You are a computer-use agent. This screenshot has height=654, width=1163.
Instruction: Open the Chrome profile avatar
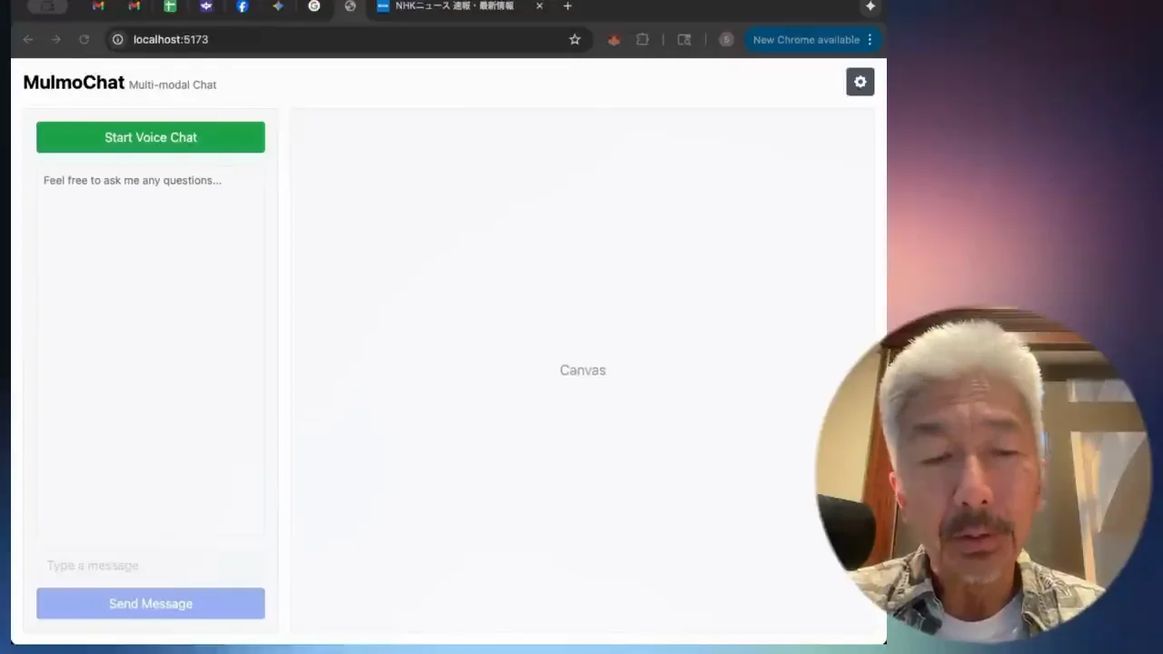coord(725,39)
